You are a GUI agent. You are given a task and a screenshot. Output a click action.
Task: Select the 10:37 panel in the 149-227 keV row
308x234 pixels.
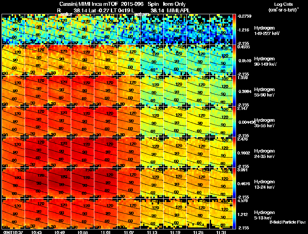(x=13, y=30)
